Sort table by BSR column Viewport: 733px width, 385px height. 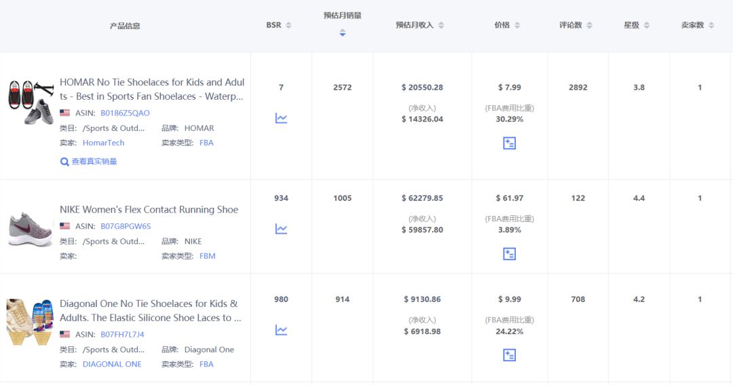point(279,25)
